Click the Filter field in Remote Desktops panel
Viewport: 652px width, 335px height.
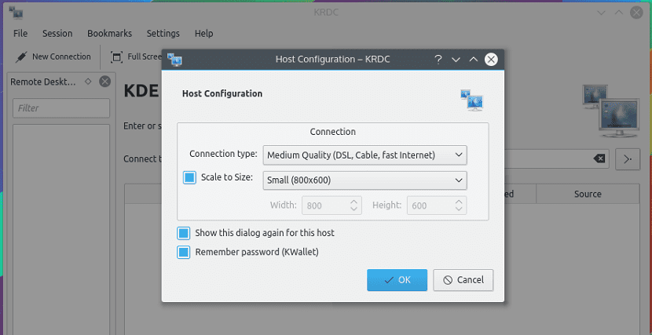pyautogui.click(x=61, y=108)
